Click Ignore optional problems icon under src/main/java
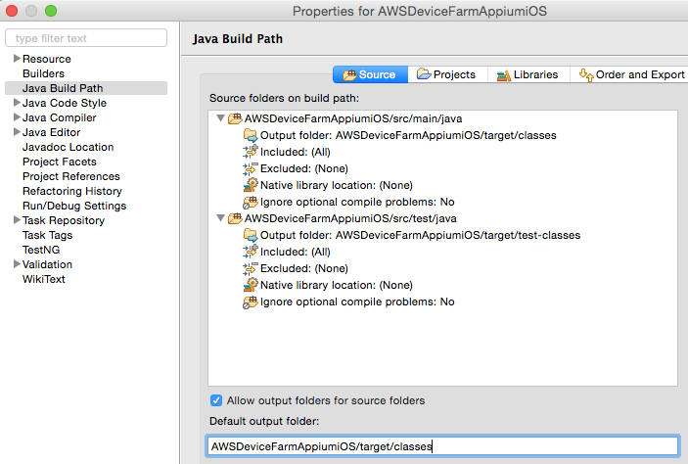 [251, 202]
